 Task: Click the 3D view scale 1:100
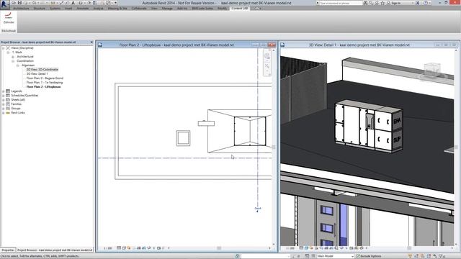coord(290,248)
